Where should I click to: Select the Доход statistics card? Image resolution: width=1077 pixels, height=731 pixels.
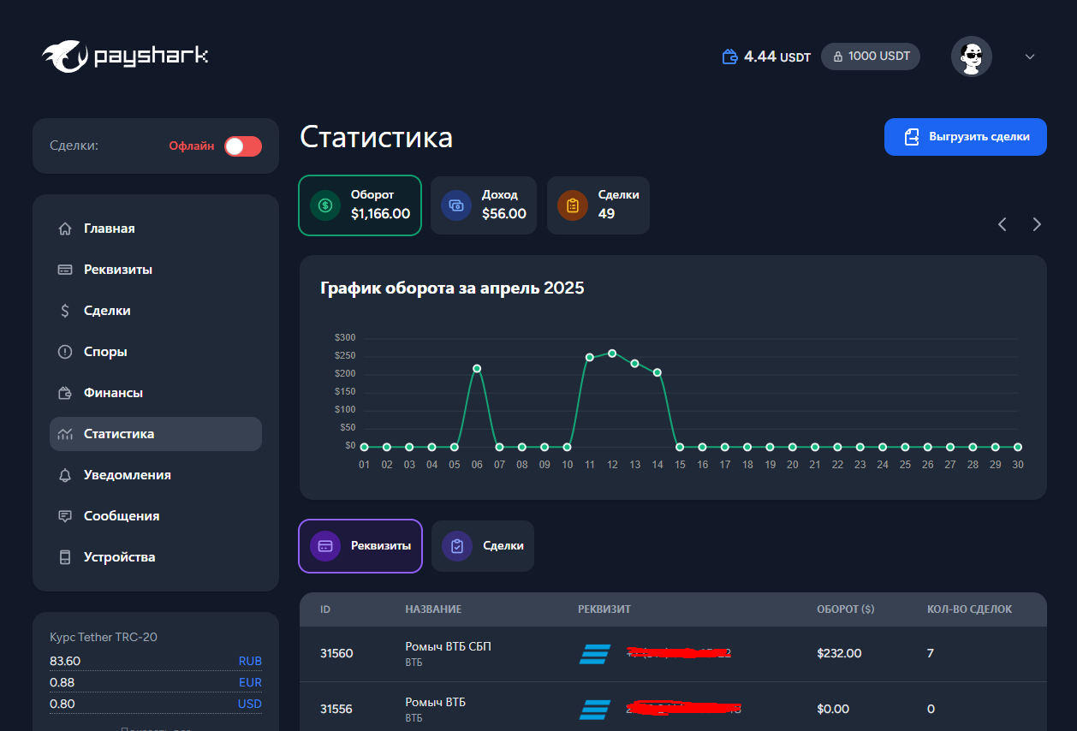[484, 205]
